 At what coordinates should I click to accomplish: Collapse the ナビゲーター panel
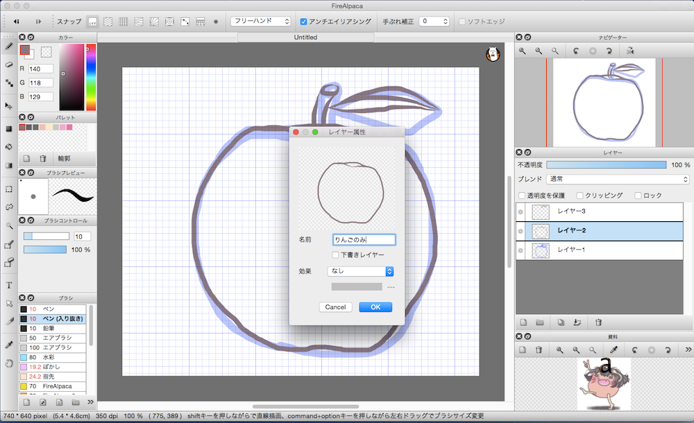click(x=527, y=37)
